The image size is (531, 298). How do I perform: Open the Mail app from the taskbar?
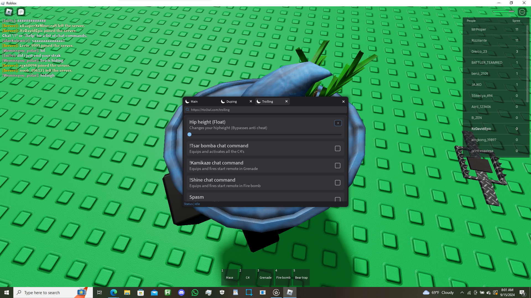(x=154, y=292)
